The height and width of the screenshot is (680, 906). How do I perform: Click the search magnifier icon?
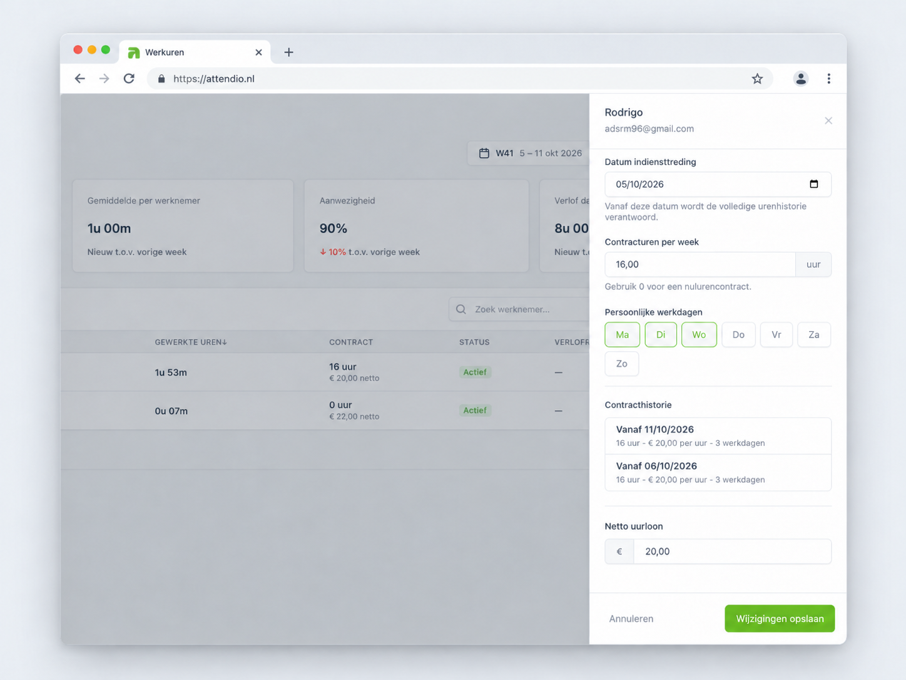[461, 309]
